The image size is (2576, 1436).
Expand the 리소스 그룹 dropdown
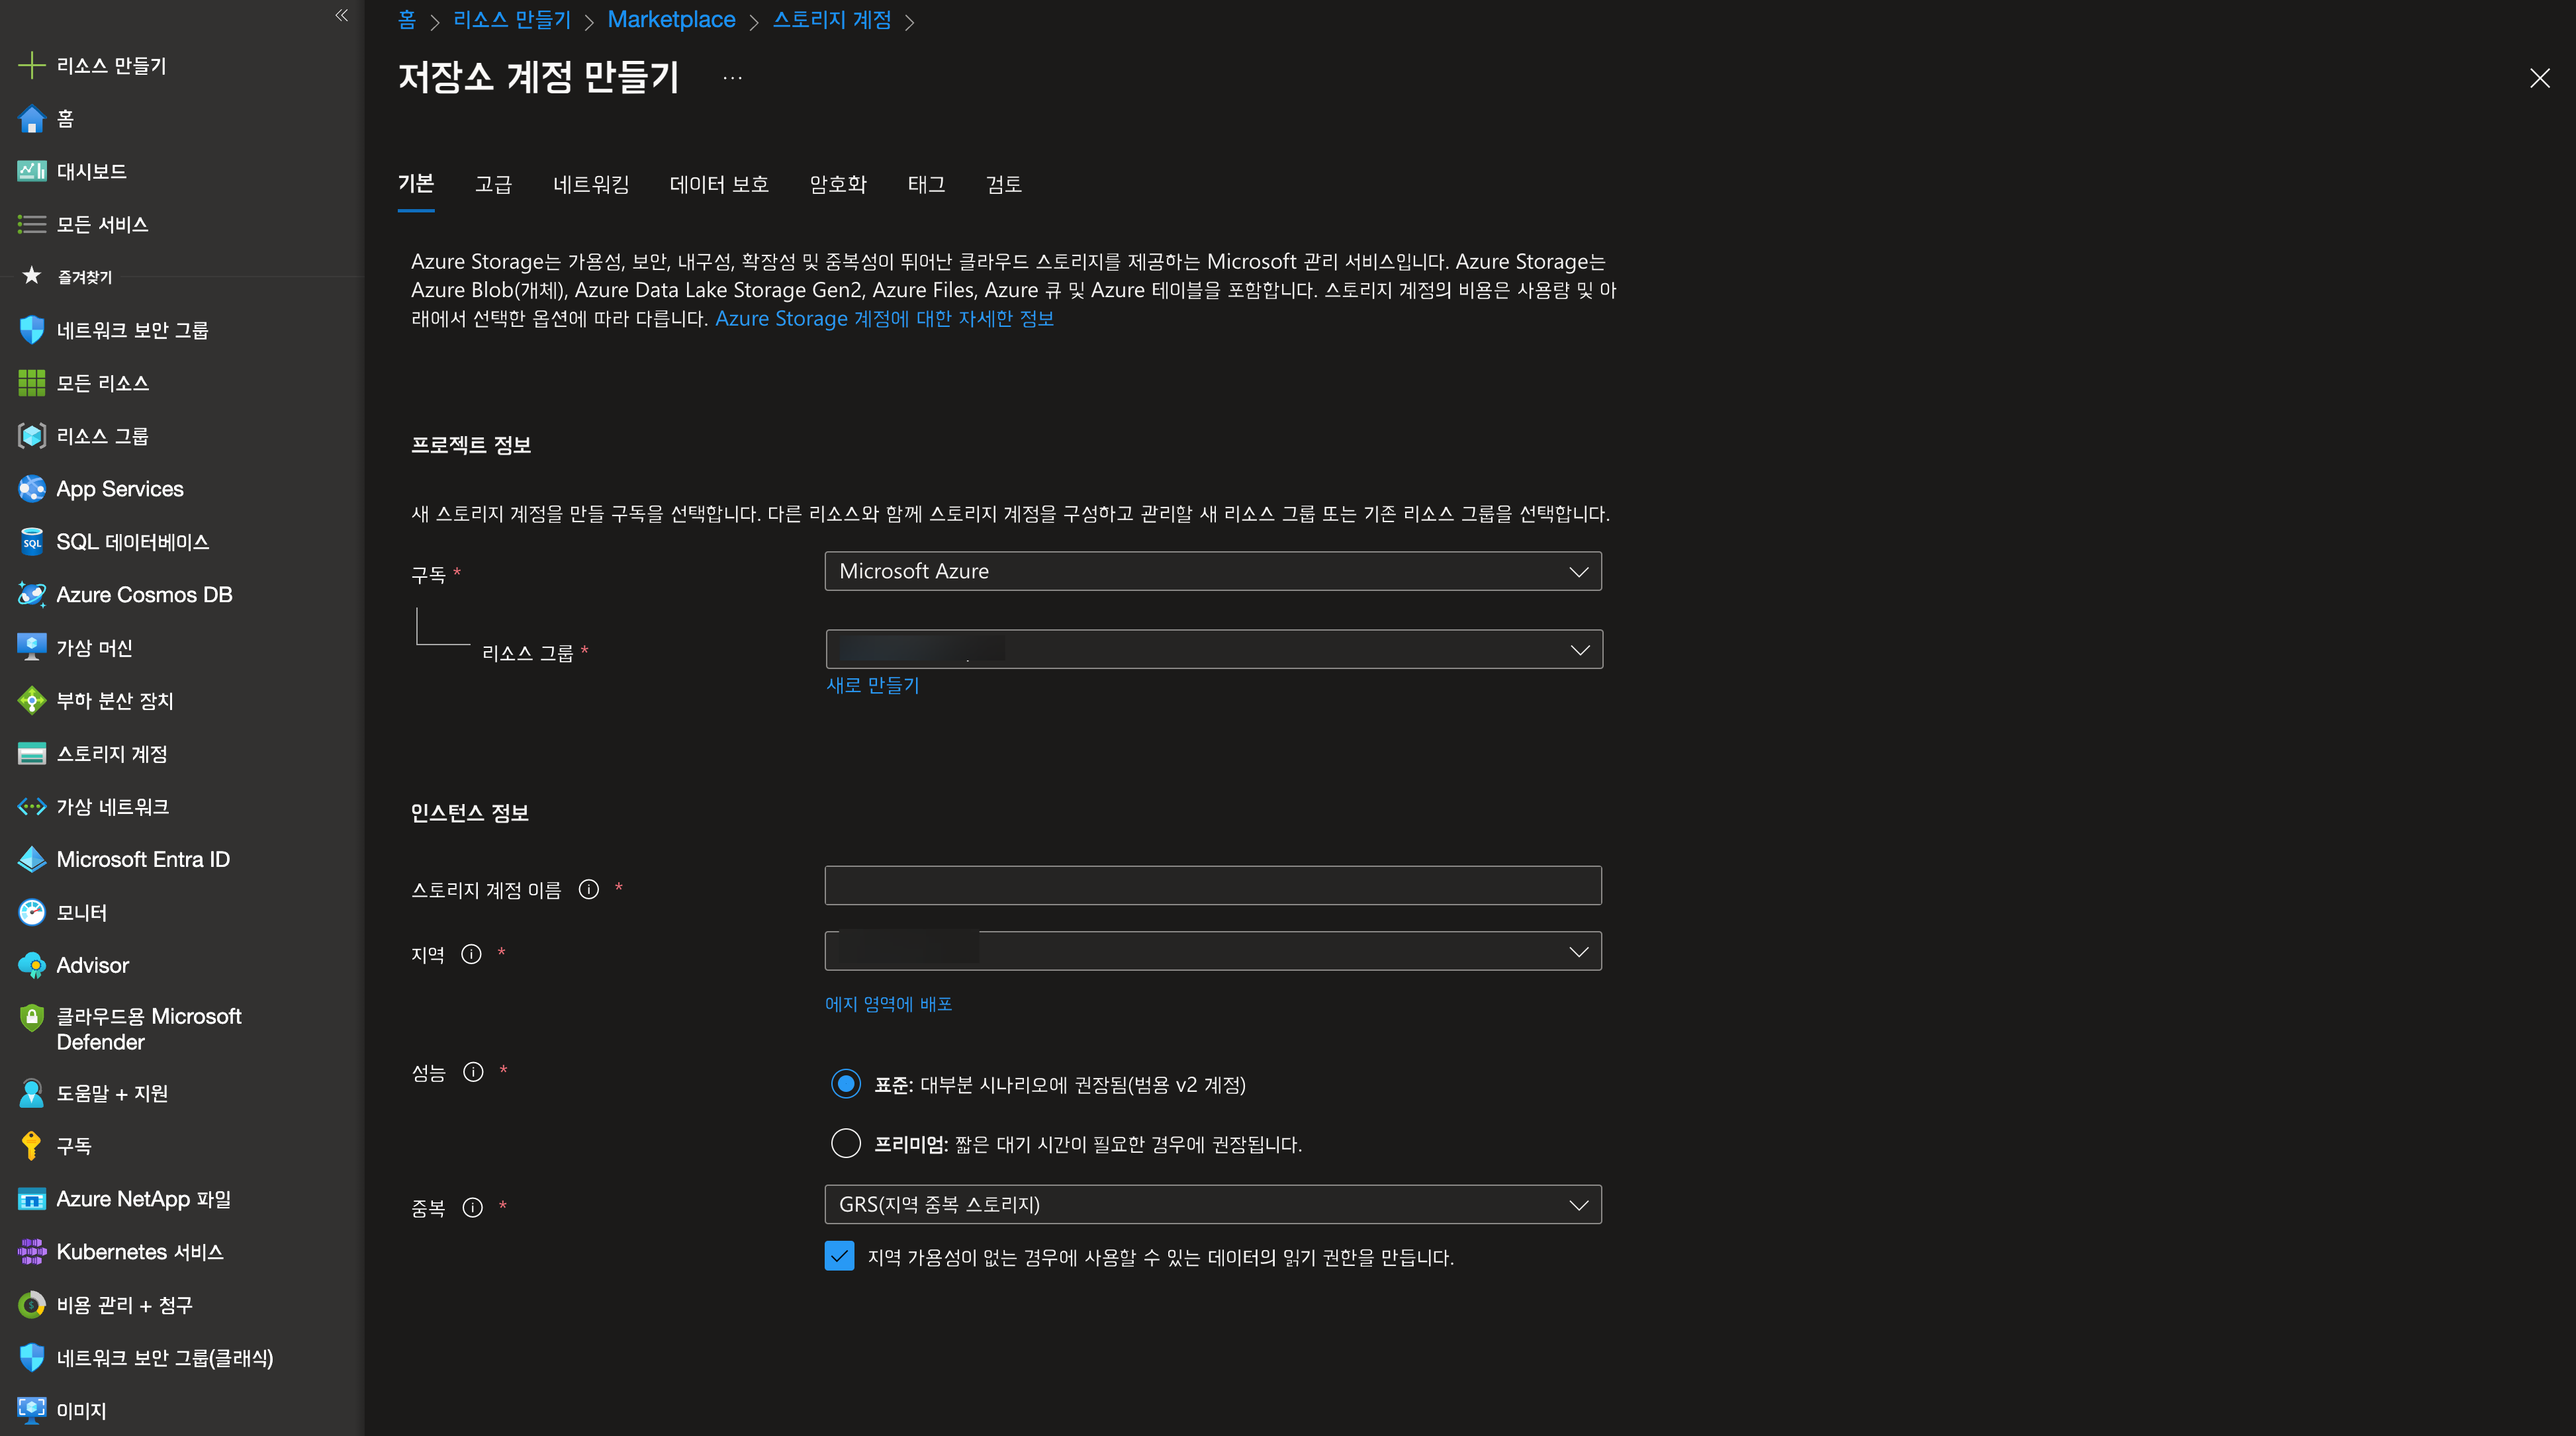(1214, 649)
